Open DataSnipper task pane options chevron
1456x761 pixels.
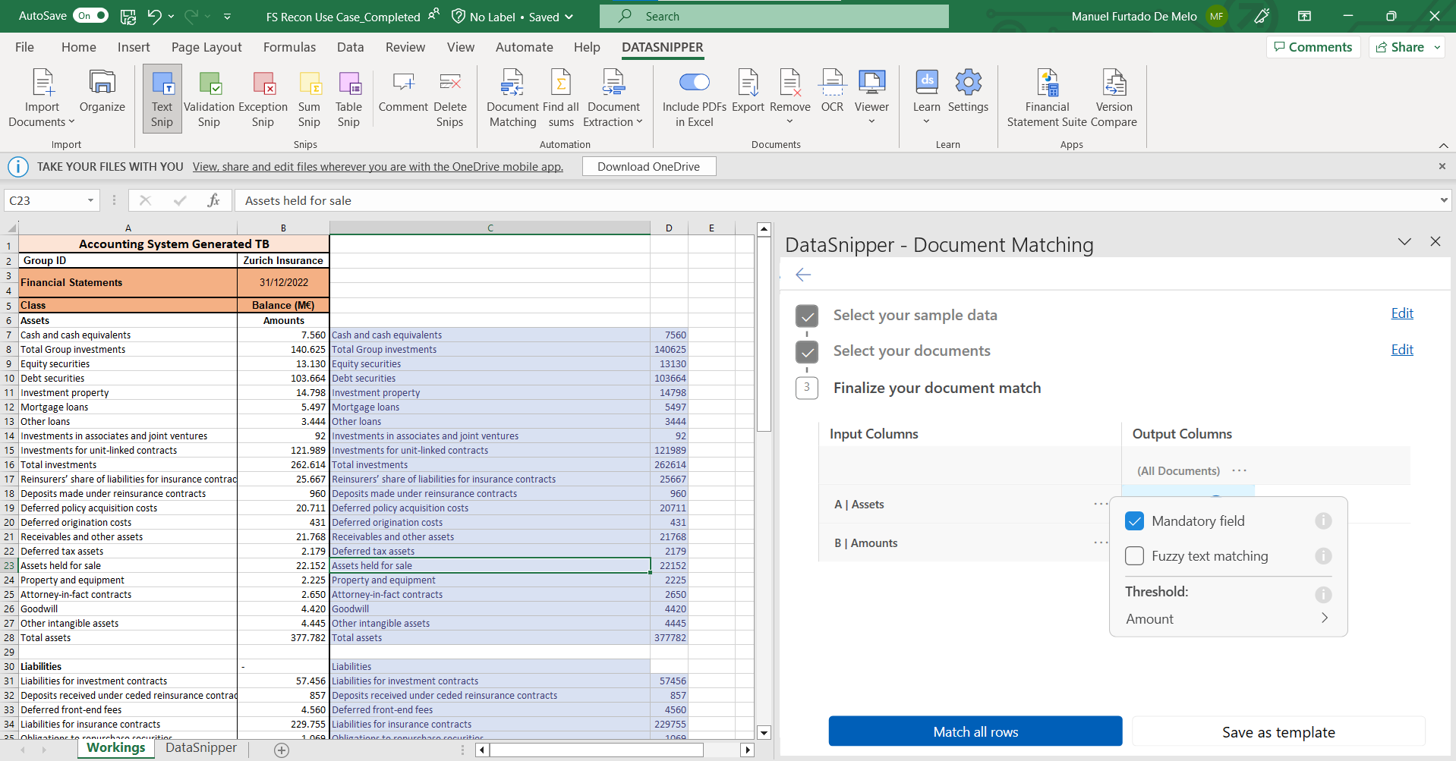tap(1404, 241)
